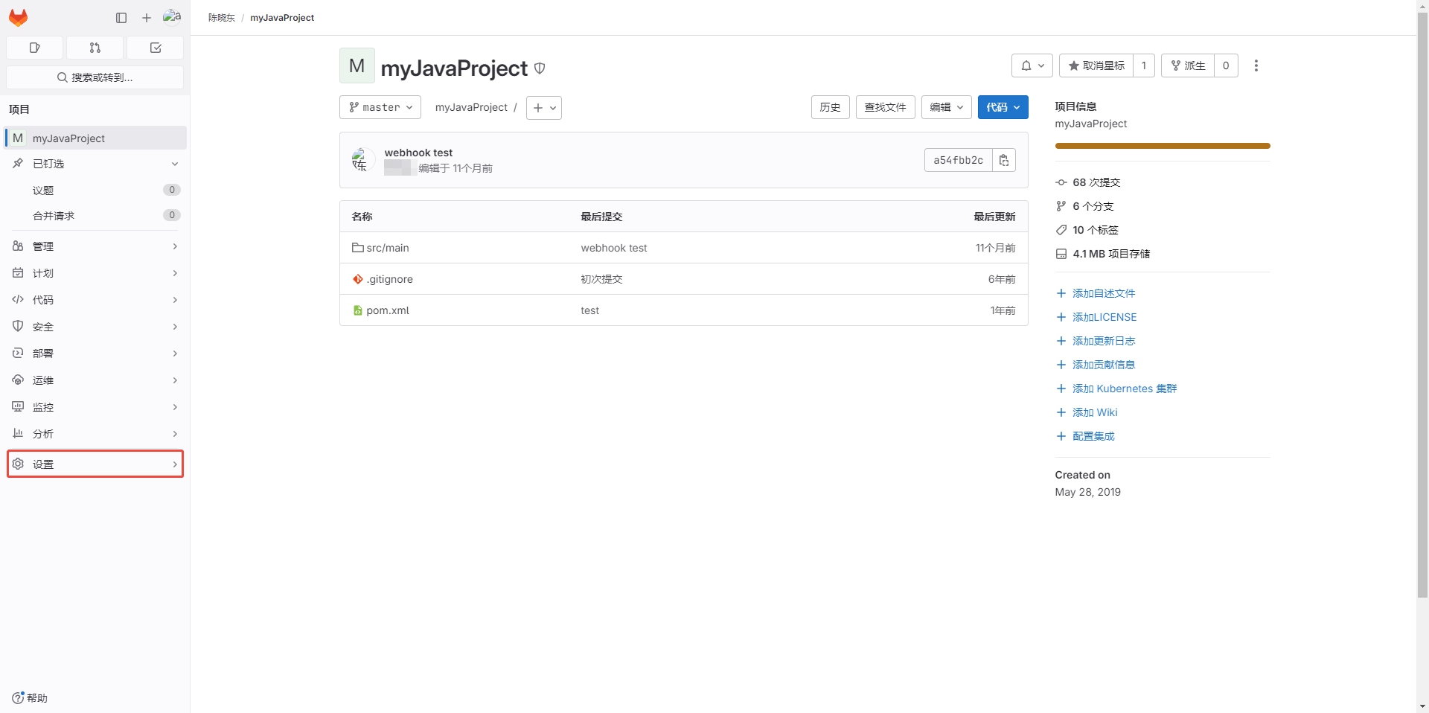Copy commit SHA with the clipboard icon
The width and height of the screenshot is (1429, 713).
(1004, 160)
